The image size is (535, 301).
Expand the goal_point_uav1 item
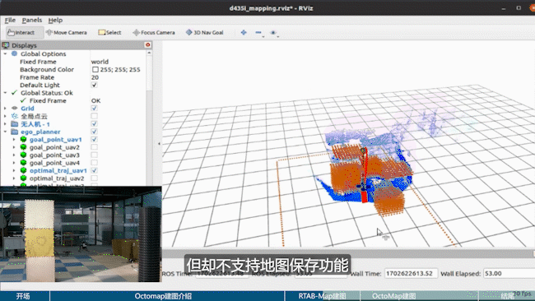(14, 140)
